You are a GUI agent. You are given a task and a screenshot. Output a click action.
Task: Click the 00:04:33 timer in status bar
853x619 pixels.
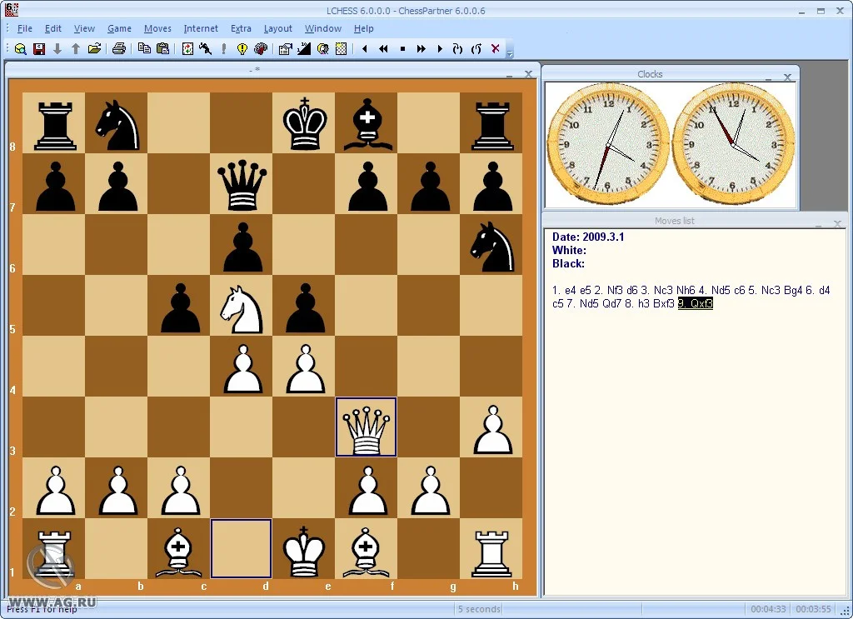click(x=768, y=609)
